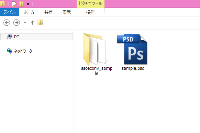Switch to the 表示 ribbon tab
The image size is (200, 133).
(67, 12)
